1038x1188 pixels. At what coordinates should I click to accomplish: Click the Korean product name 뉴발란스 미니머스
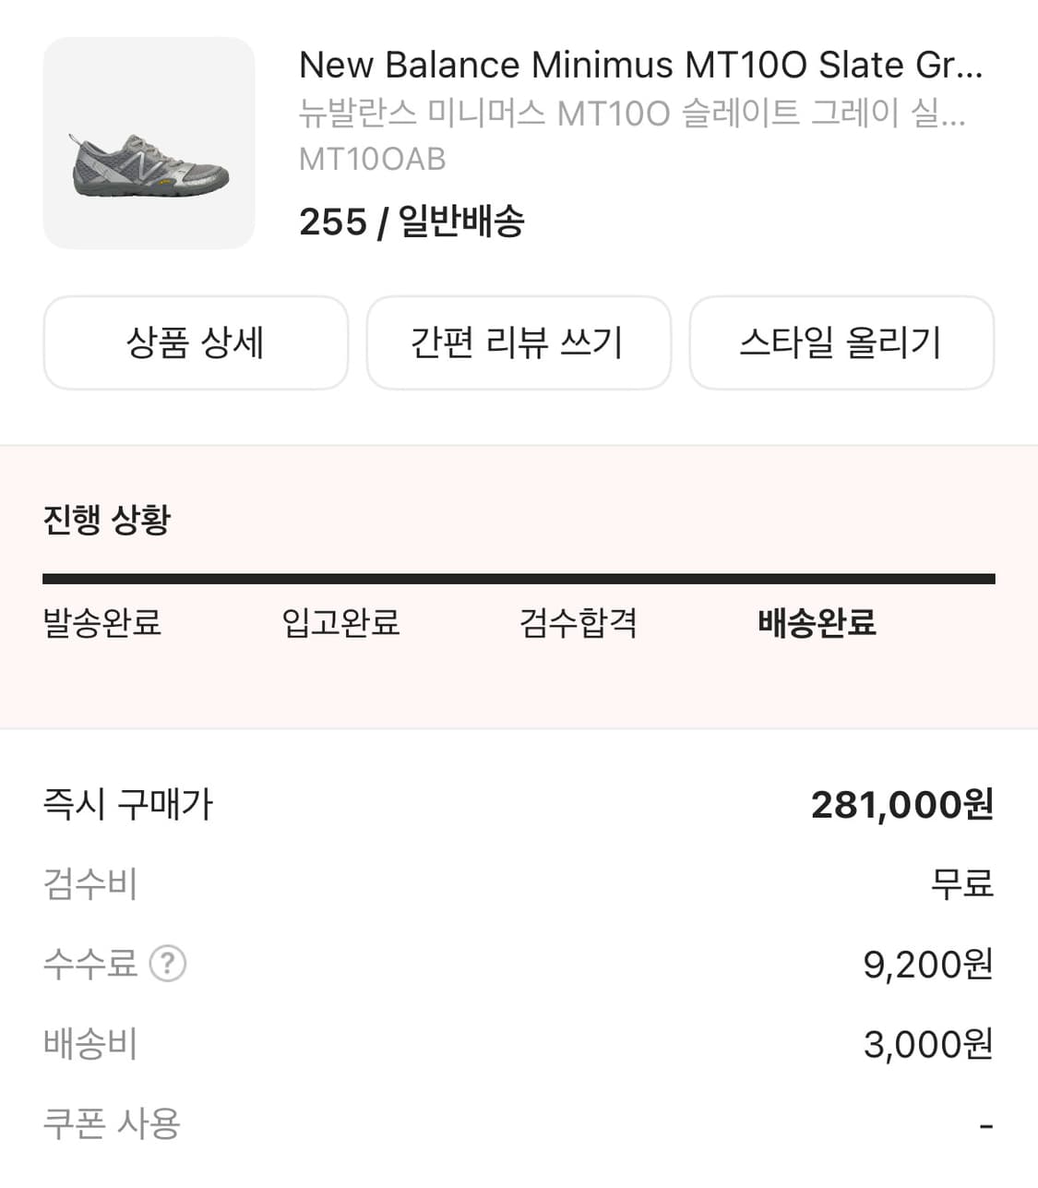pos(631,113)
